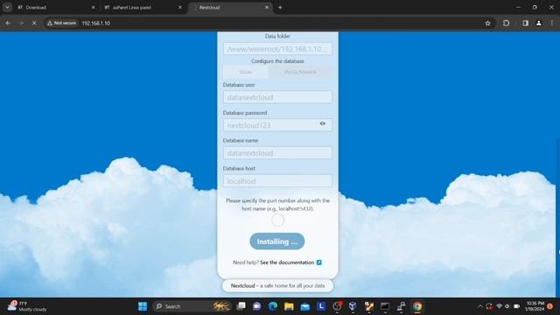Image resolution: width=560 pixels, height=315 pixels.
Task: Launch Microsoft Edge from the taskbar
Action: pos(273,306)
